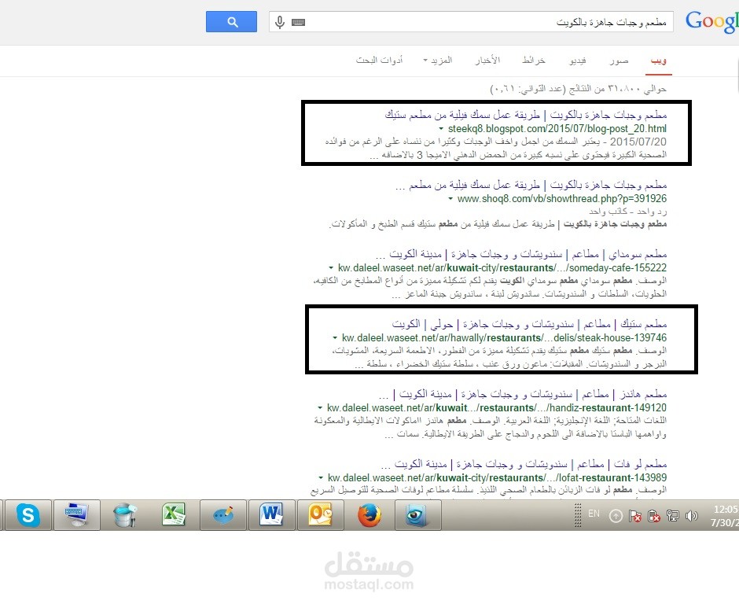This screenshot has width=739, height=604.
Task: Click the result count text حوالي ٣١،٨٠٠
Action: point(579,88)
